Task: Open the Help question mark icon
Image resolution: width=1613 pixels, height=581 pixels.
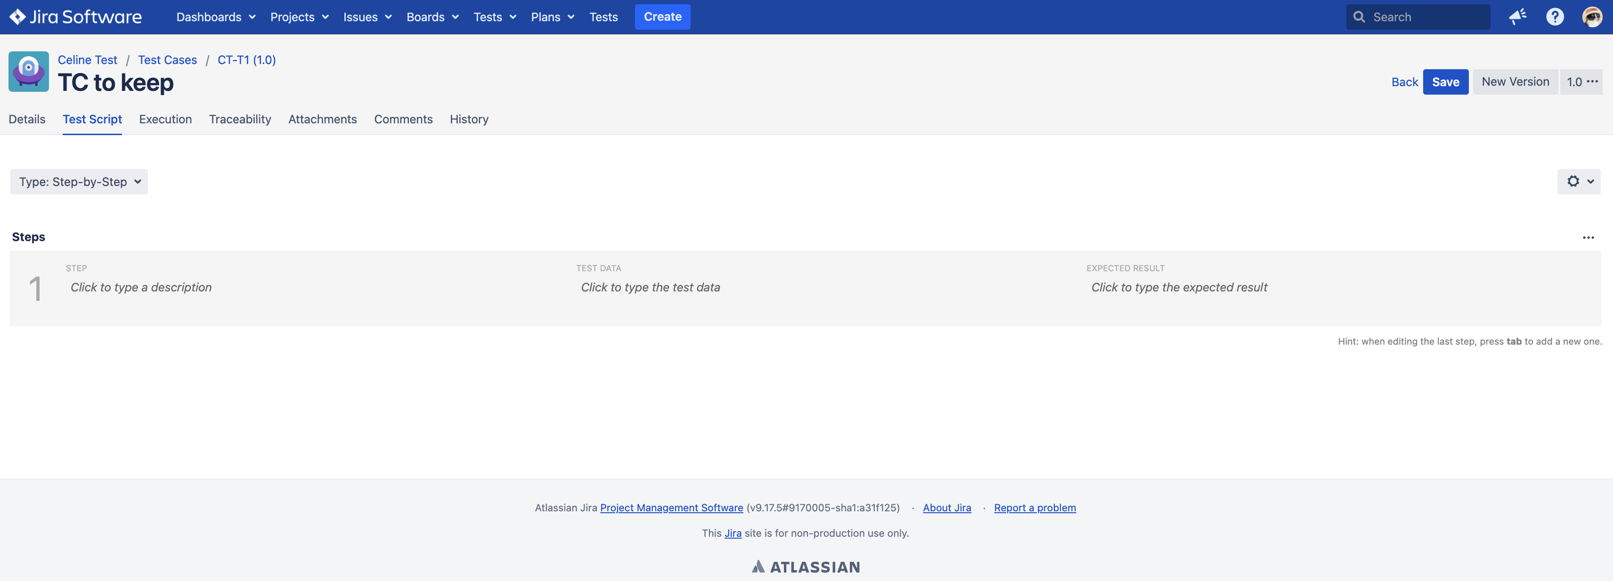Action: point(1555,17)
